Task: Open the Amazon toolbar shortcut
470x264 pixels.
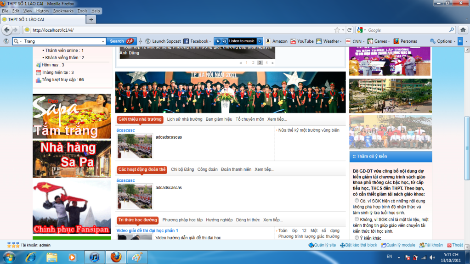Action: pyautogui.click(x=277, y=41)
